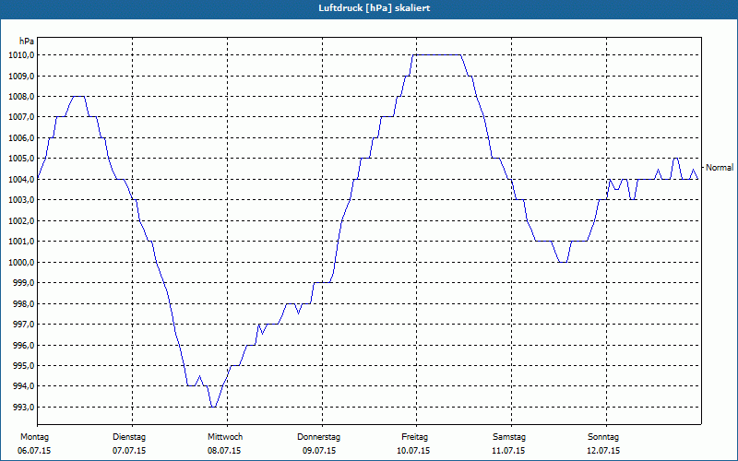Select the 1007,0 axis value
This screenshot has width=738, height=461.
coord(21,117)
